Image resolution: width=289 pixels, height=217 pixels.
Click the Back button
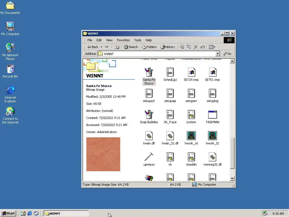(93, 47)
